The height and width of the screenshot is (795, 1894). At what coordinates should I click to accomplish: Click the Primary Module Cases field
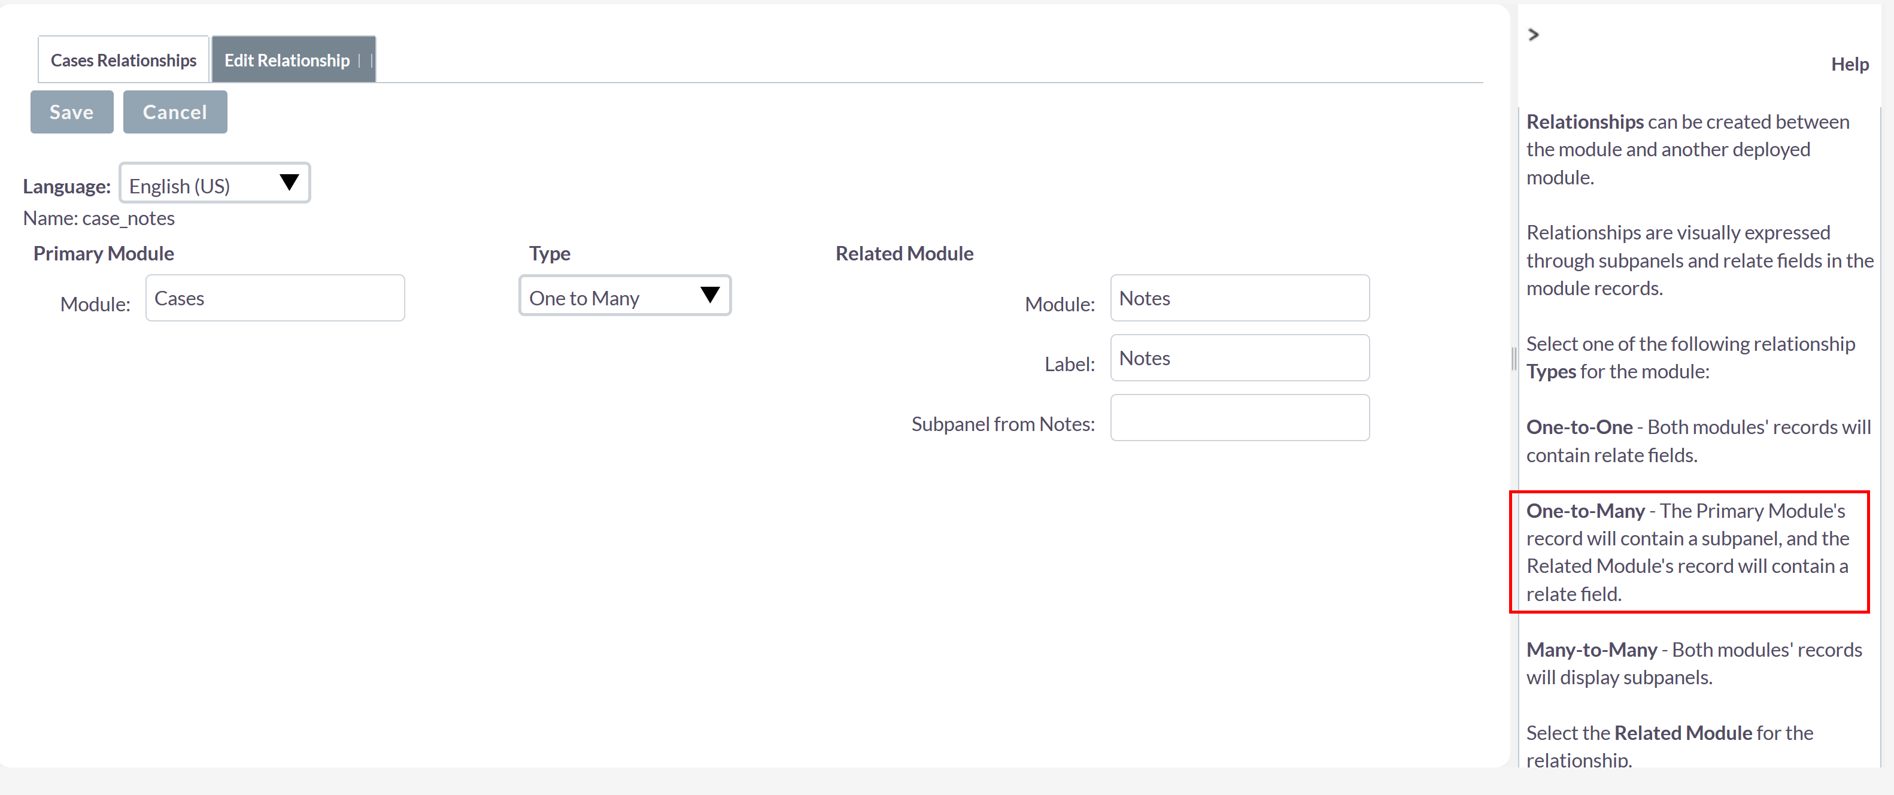tap(275, 298)
